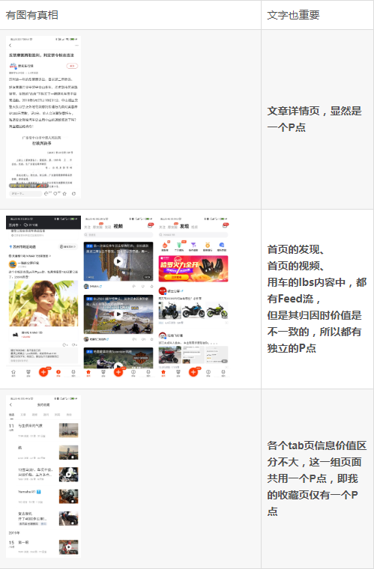
Task: Click the text cell starting with 各个tab页信息价值
Action: click(317, 478)
